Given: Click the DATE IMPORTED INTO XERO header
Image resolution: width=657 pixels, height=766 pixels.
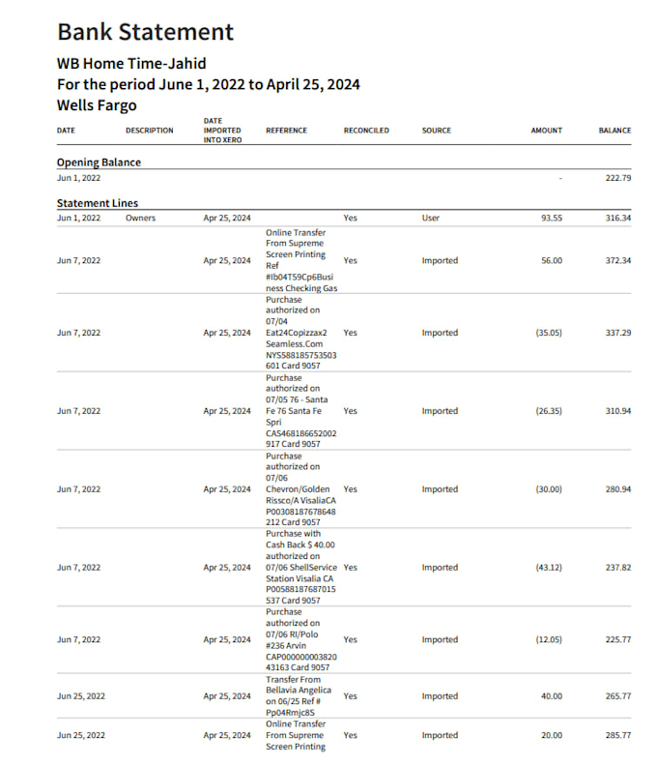Looking at the screenshot, I should (x=222, y=131).
